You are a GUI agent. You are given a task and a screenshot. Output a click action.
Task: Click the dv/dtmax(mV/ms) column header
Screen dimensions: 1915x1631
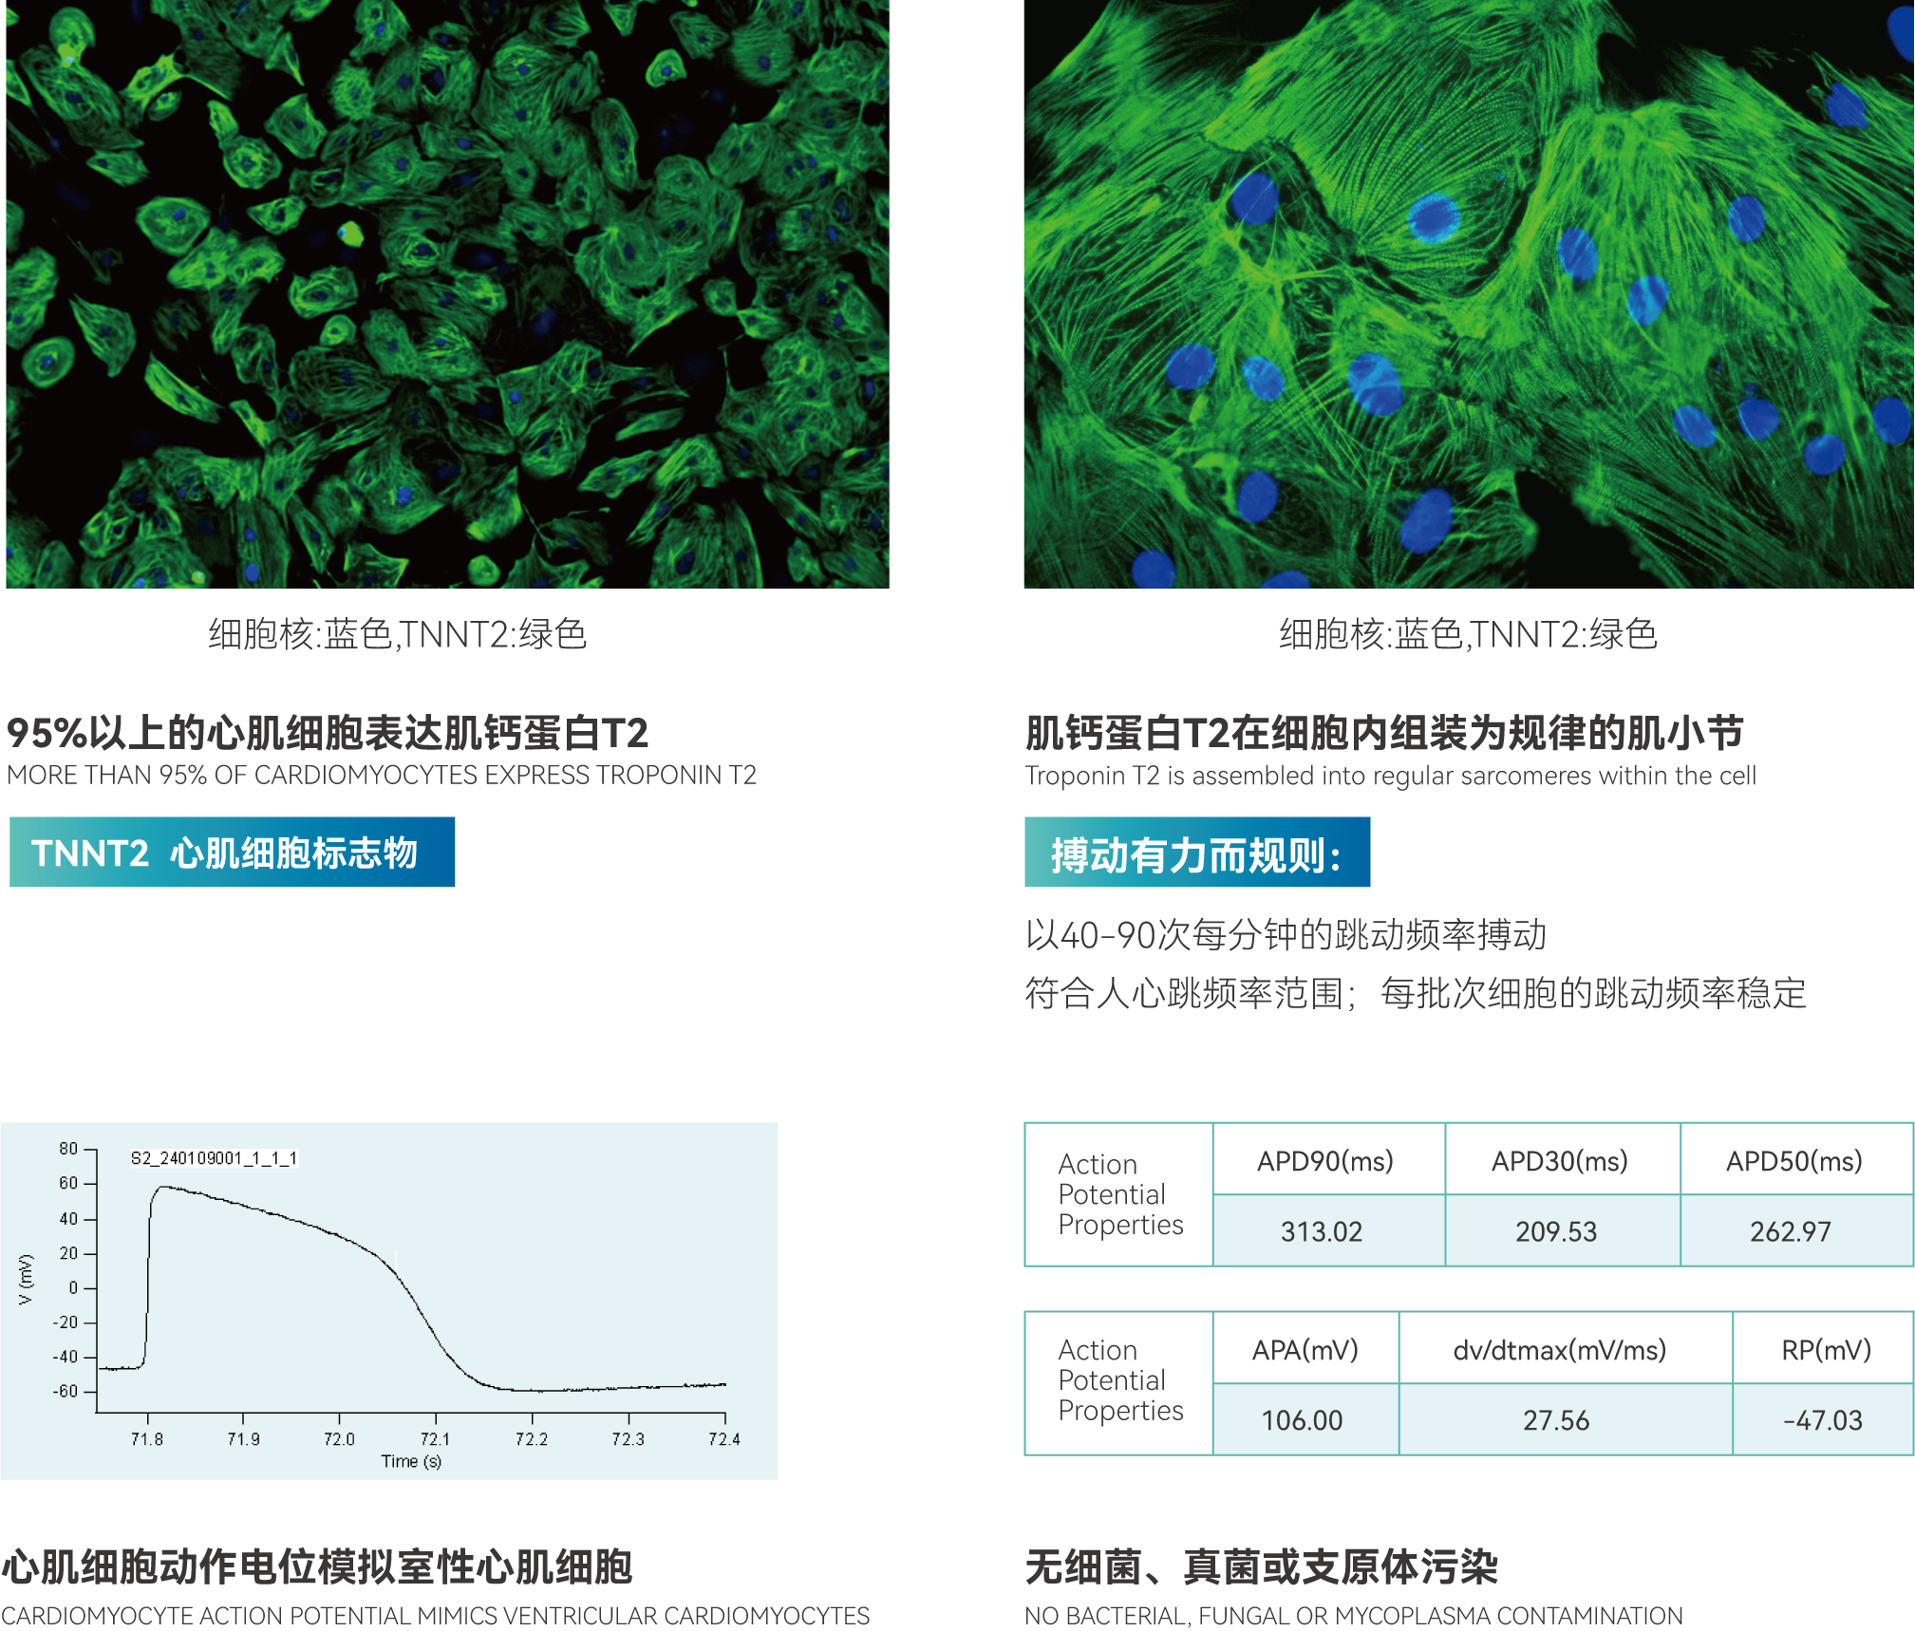(1566, 1348)
